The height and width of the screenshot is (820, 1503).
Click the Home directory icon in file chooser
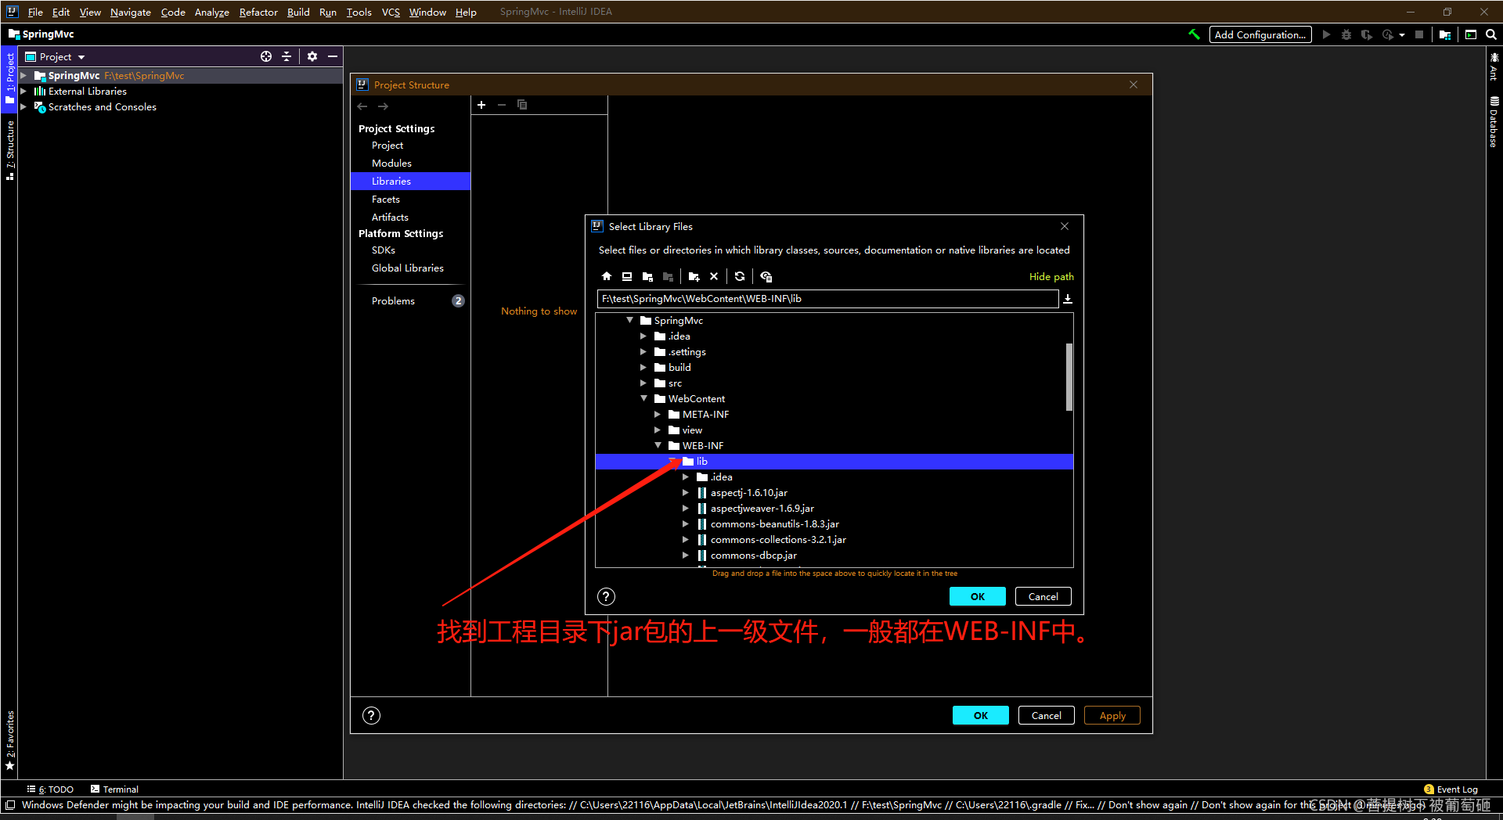point(607,276)
